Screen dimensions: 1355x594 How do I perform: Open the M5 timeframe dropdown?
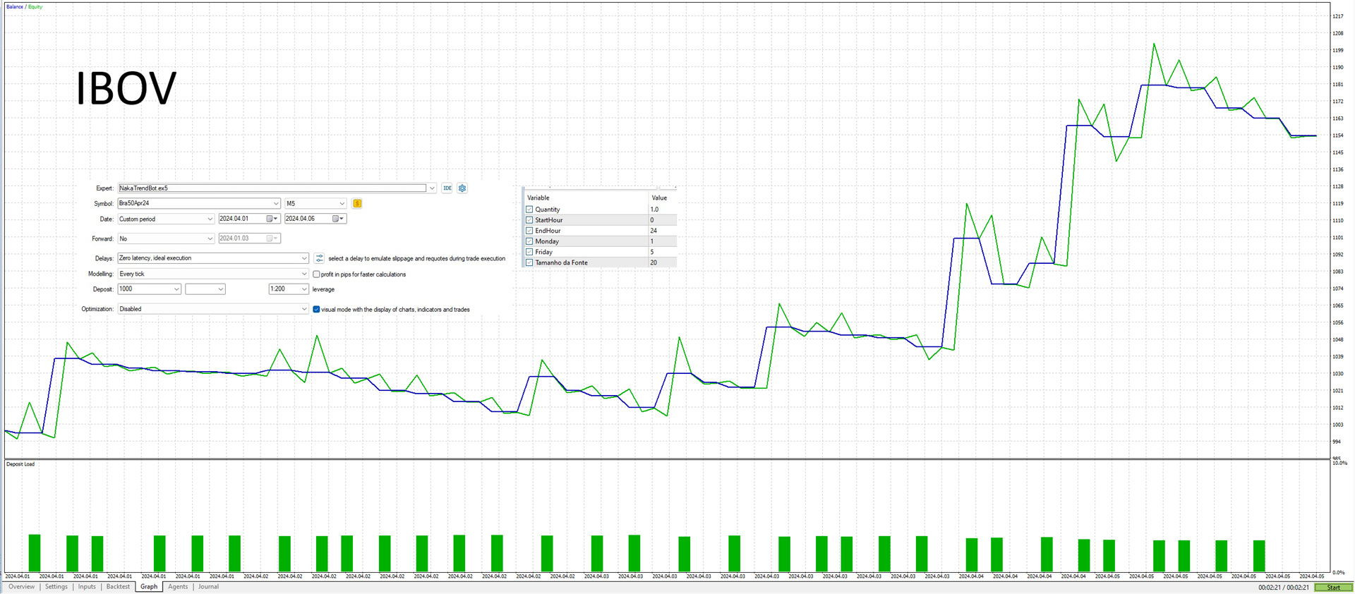pyautogui.click(x=315, y=203)
